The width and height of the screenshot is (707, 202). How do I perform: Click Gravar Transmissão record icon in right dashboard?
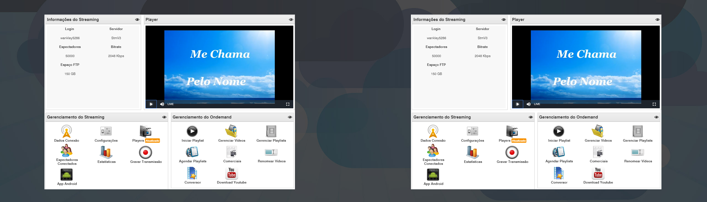(512, 152)
